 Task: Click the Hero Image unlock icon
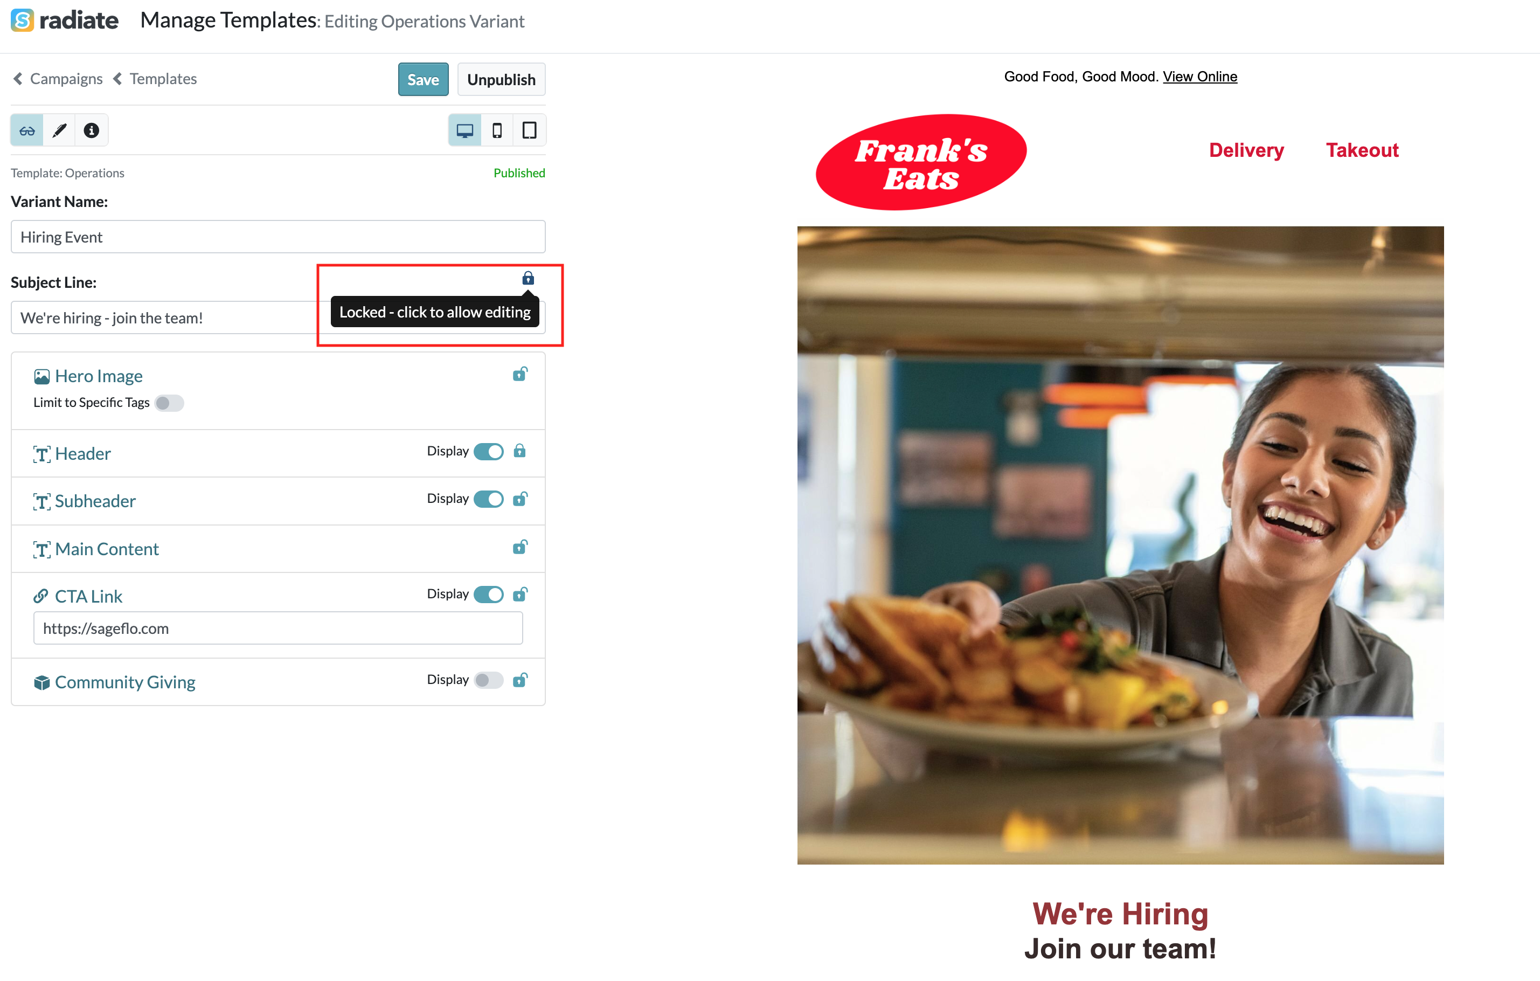[x=520, y=375]
